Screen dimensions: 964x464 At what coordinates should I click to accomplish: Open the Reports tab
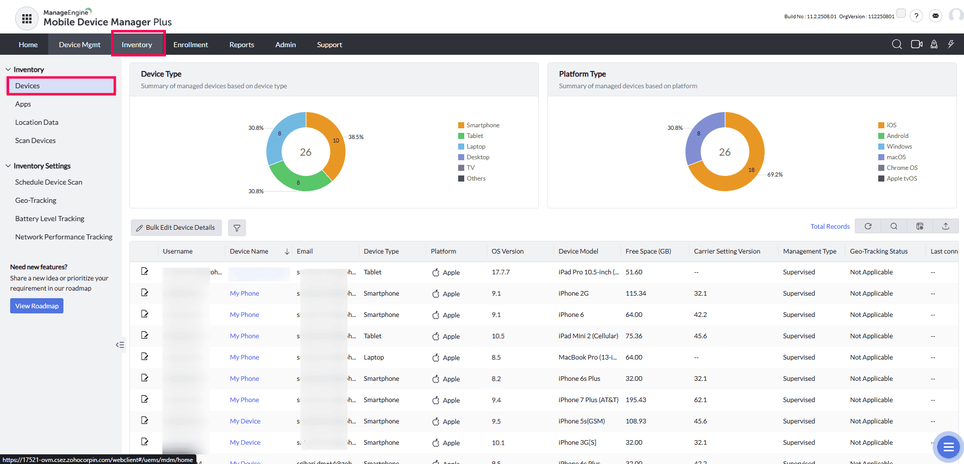pyautogui.click(x=242, y=45)
